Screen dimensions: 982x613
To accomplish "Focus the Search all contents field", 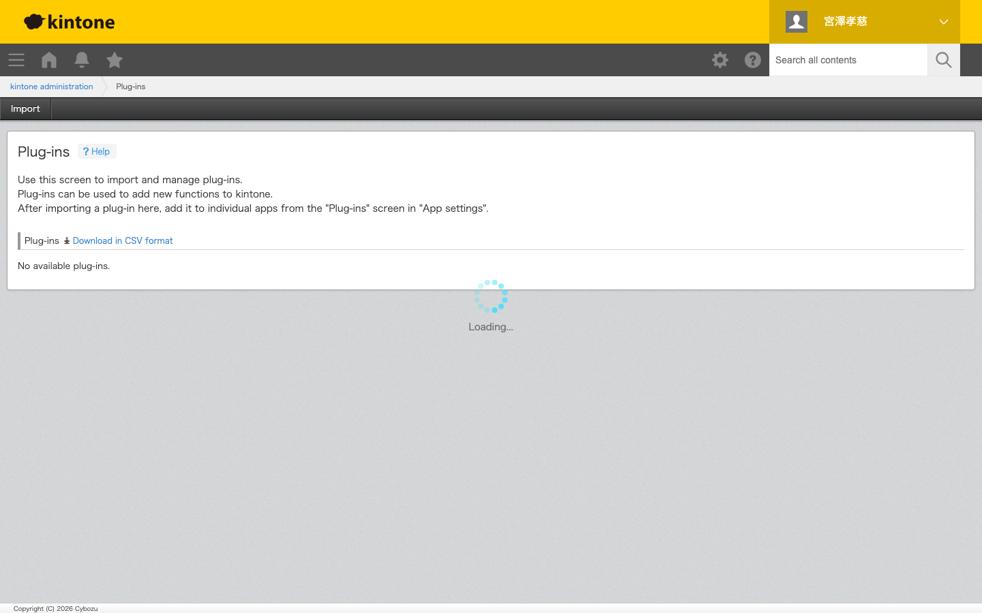I will click(x=848, y=60).
